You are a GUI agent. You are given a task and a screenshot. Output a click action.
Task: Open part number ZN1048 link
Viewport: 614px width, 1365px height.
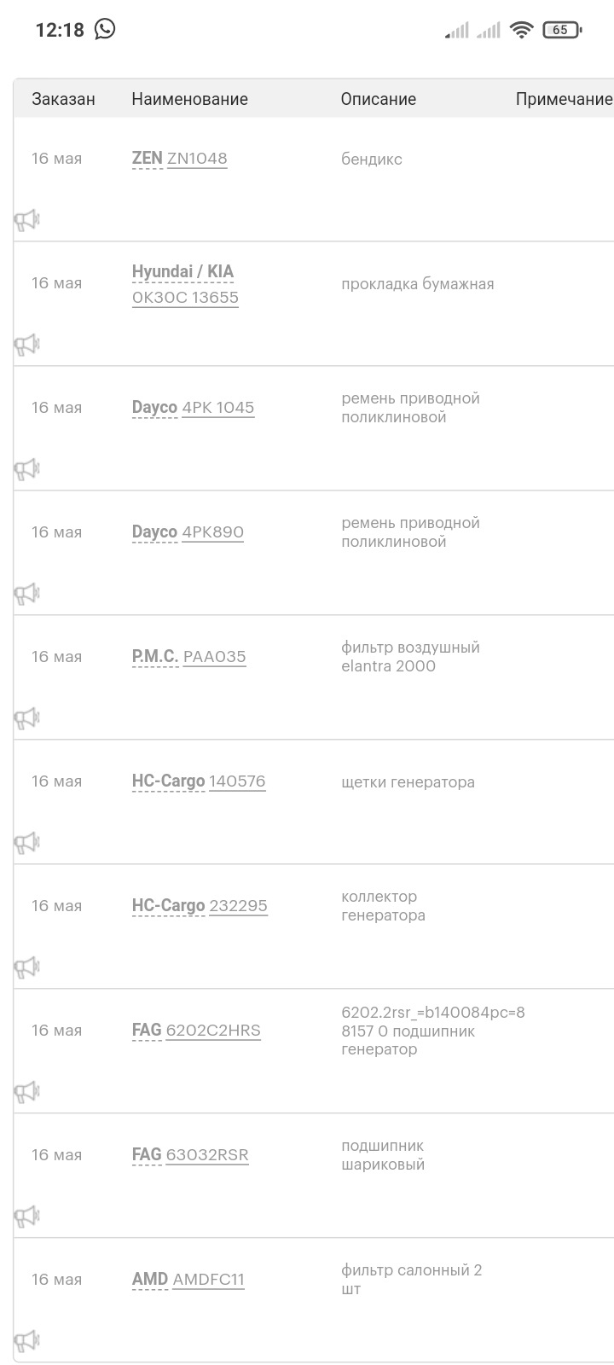coord(197,159)
